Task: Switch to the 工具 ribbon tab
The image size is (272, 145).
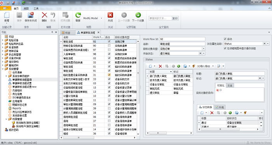Action: [x=36, y=9]
